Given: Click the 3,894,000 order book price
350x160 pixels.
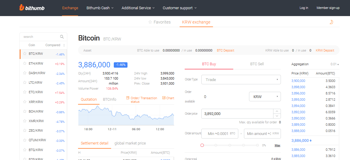Looking at the screenshot, I should pos(298,106).
